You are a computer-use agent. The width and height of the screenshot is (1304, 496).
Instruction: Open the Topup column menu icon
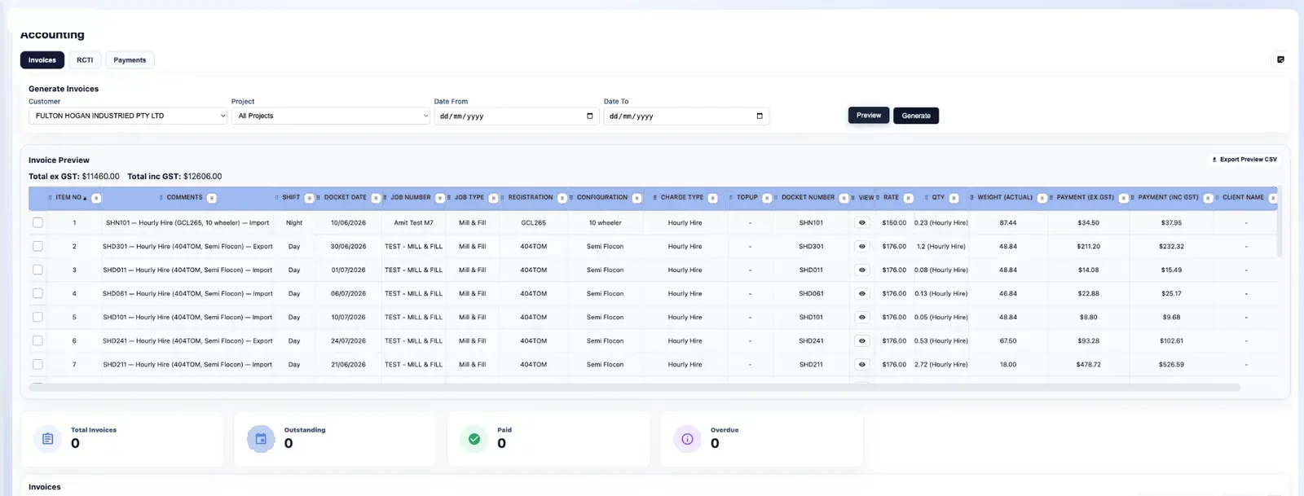coord(767,198)
